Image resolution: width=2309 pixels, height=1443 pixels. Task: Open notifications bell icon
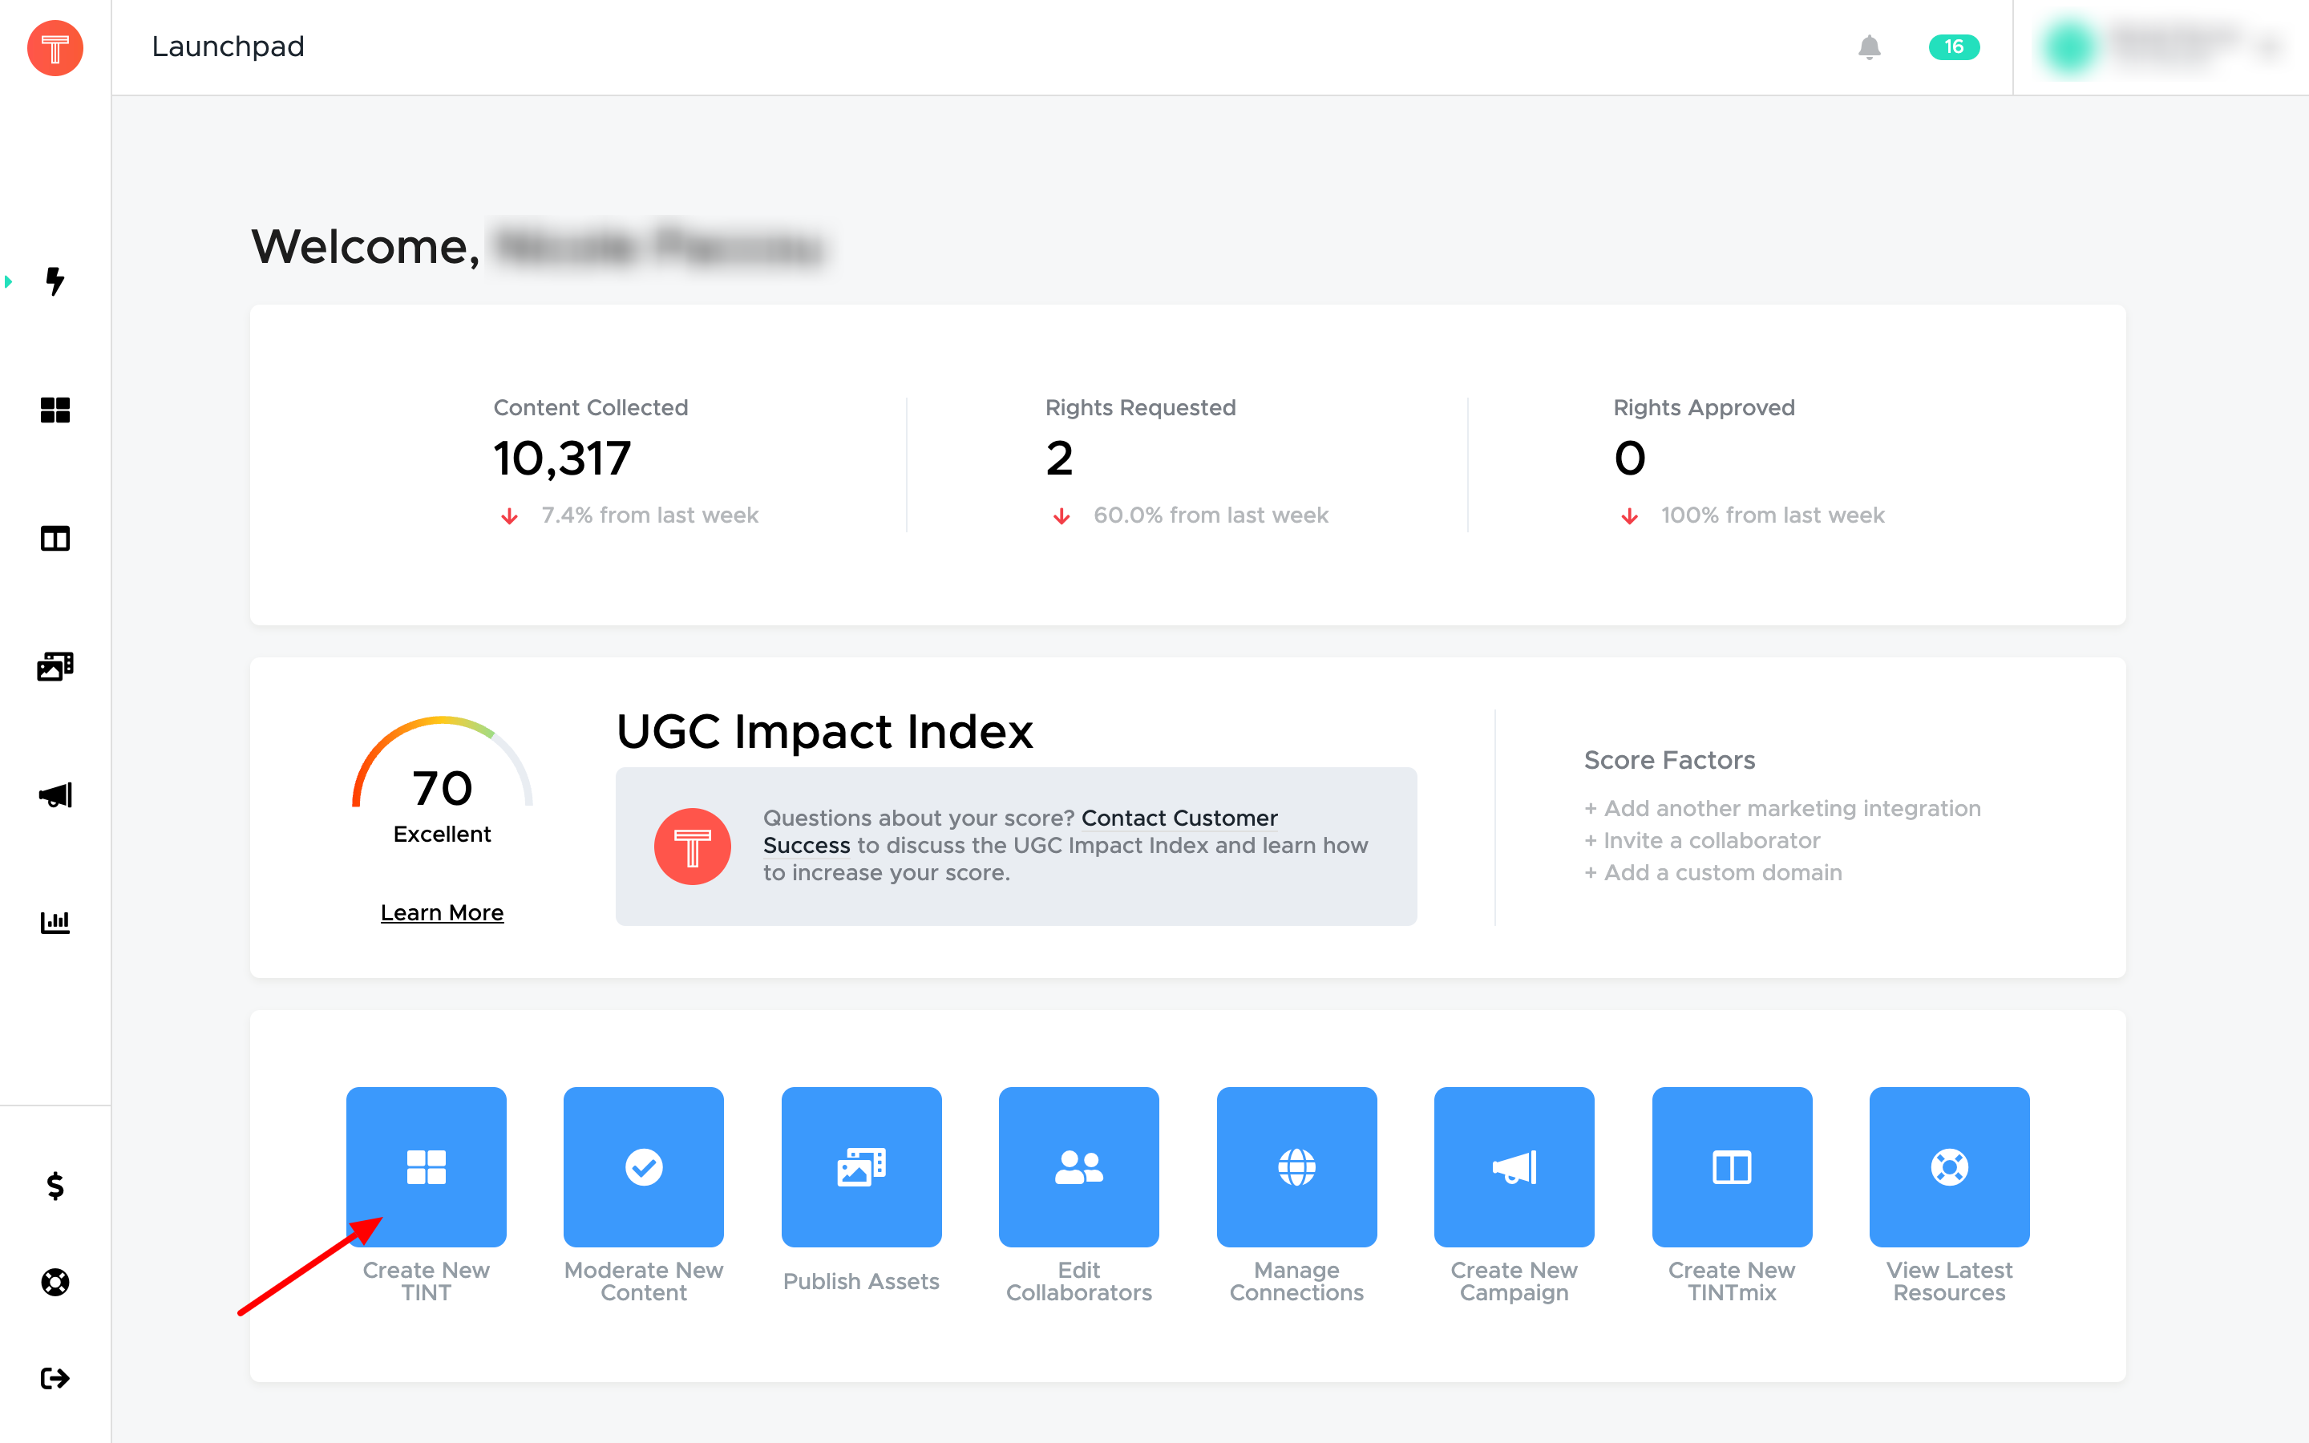[1869, 46]
